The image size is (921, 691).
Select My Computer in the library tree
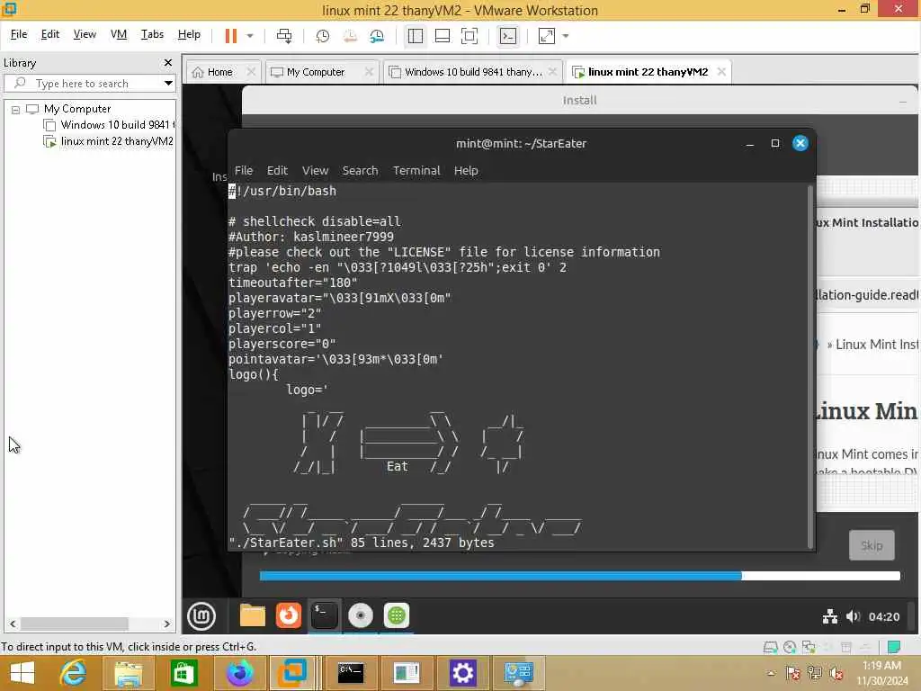(77, 109)
